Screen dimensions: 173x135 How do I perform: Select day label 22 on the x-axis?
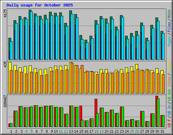[117, 131]
